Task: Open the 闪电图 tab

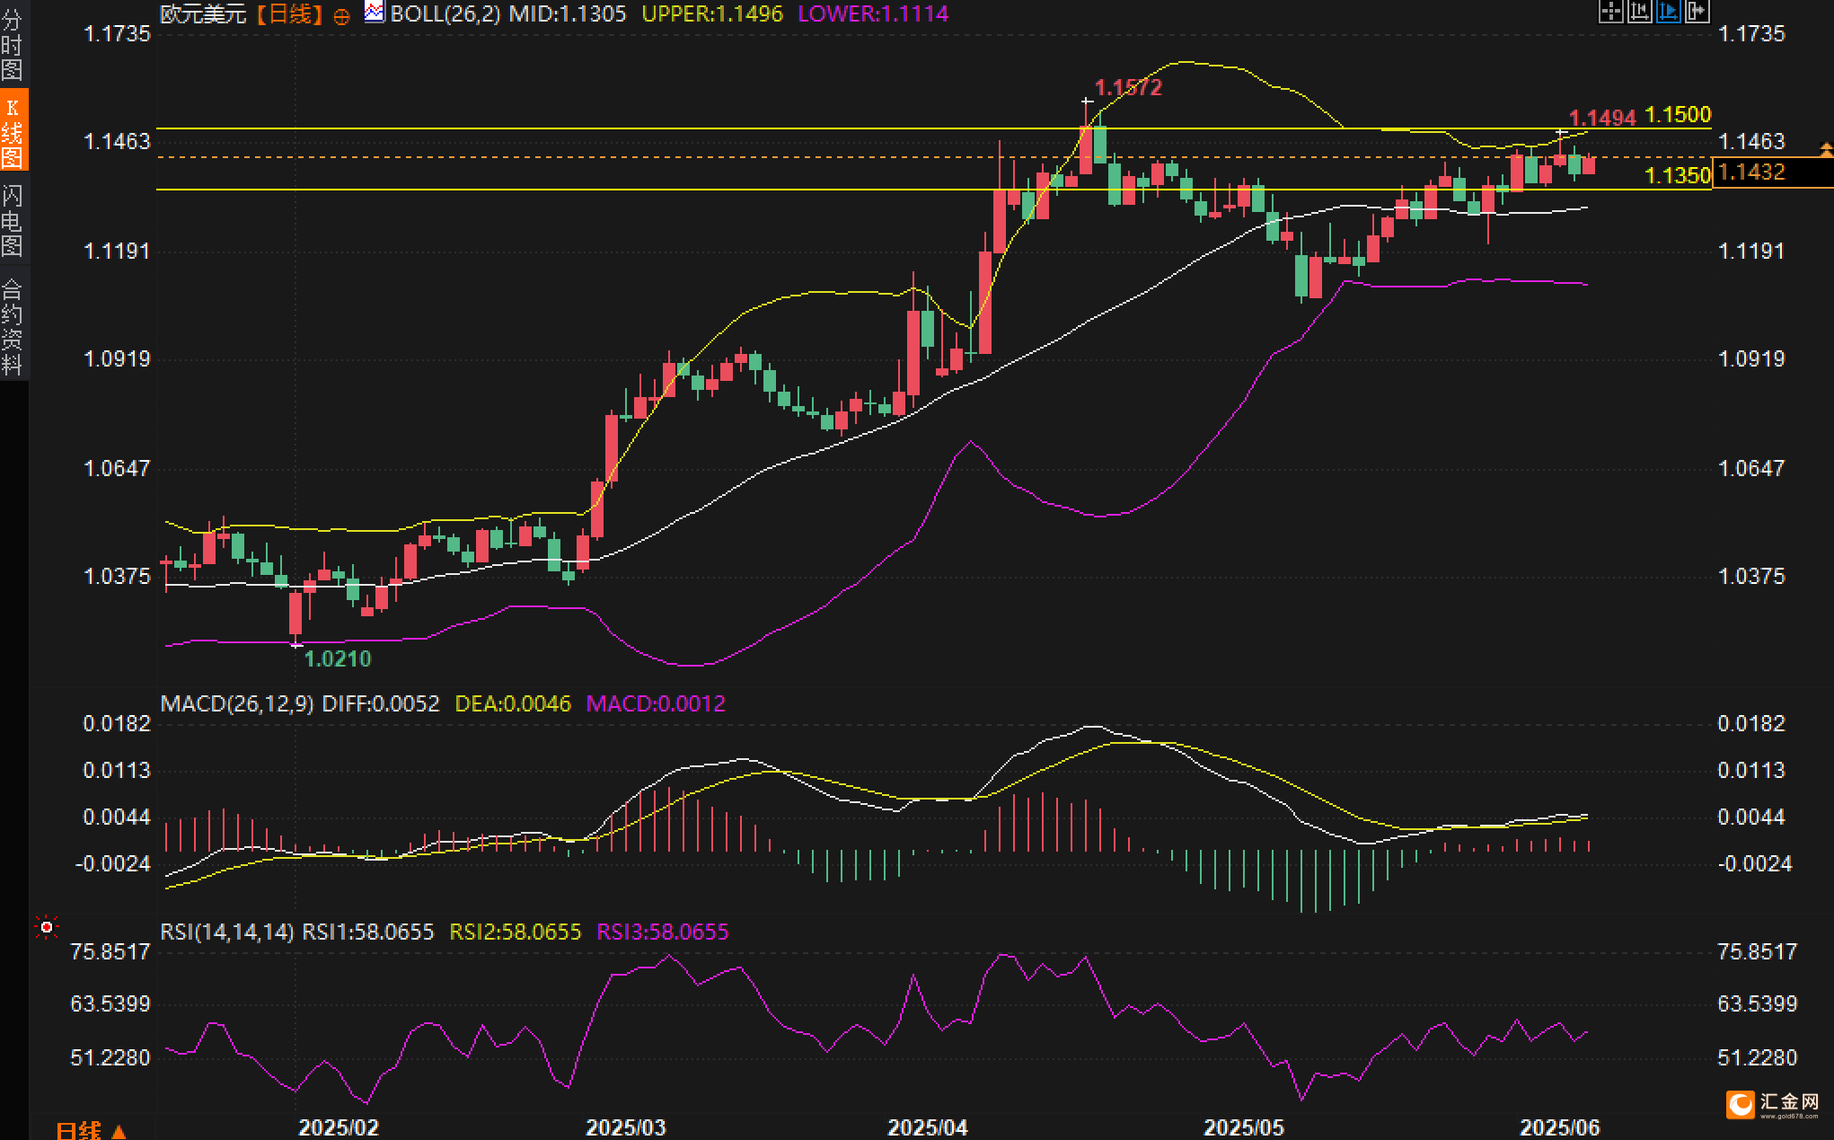Action: pos(13,220)
